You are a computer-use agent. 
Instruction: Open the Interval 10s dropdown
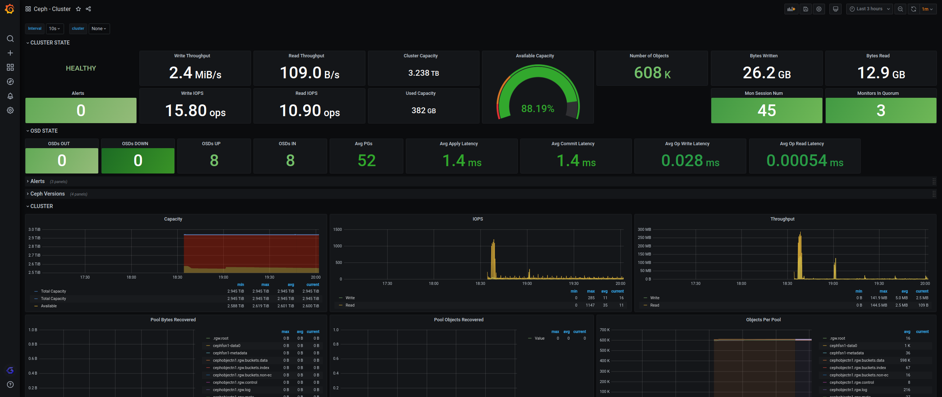[54, 29]
